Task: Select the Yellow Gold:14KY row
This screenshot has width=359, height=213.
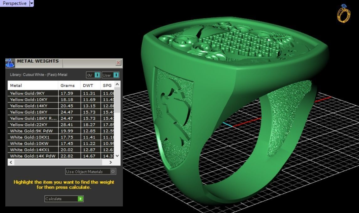Action: [x=61, y=106]
